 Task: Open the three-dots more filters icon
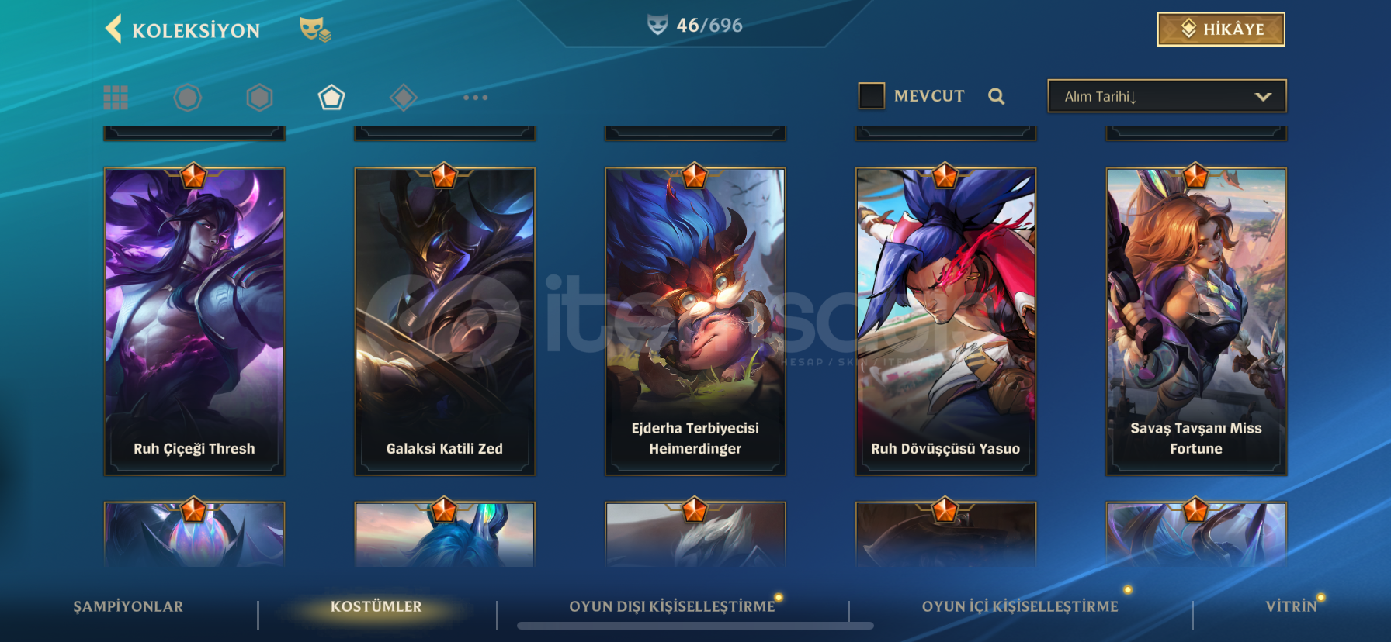tap(475, 98)
